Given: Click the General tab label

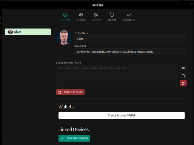Looking at the screenshot, I should [x=81, y=20].
